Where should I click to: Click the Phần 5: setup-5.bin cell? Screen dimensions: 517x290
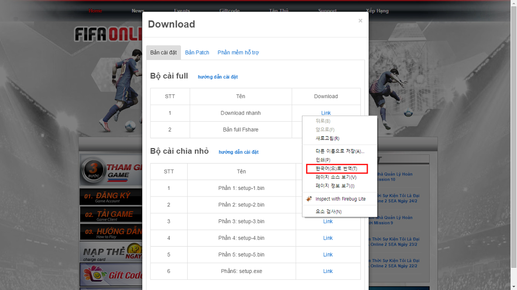pos(241,254)
